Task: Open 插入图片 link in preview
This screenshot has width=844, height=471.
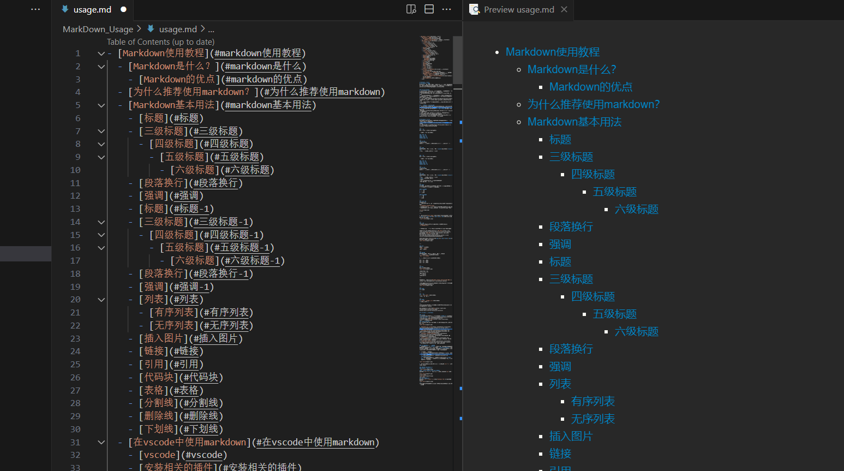Action: coord(571,436)
